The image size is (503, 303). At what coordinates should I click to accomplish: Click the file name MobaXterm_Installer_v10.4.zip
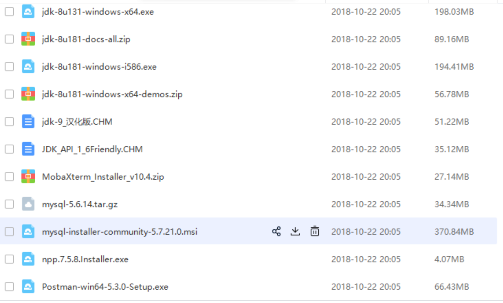pos(103,177)
